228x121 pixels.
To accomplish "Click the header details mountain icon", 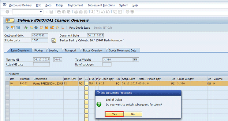I will click(31, 27).
